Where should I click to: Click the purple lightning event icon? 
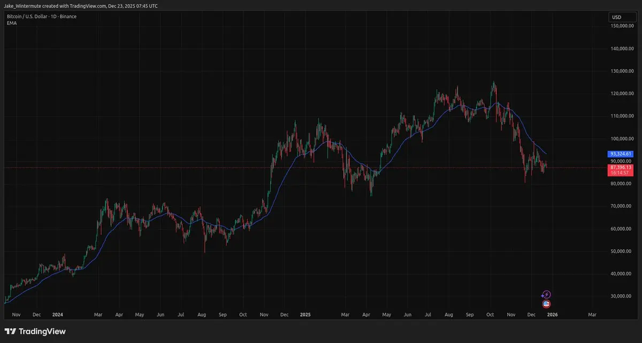click(x=546, y=295)
